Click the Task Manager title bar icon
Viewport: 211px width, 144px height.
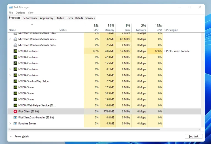point(11,7)
